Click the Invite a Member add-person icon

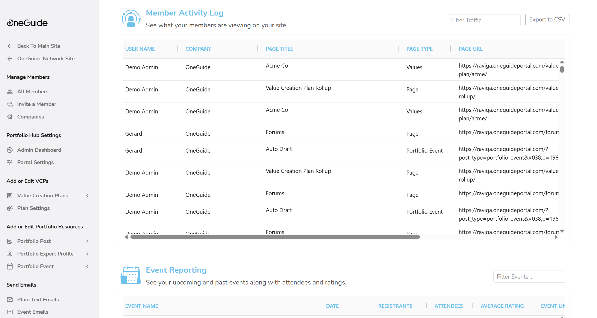(x=10, y=104)
